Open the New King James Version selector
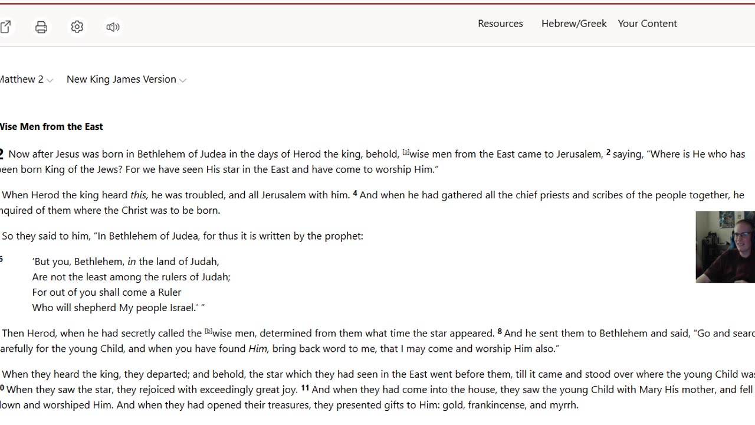 point(126,80)
